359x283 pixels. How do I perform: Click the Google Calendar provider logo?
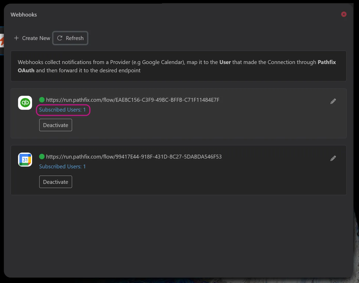[25, 160]
